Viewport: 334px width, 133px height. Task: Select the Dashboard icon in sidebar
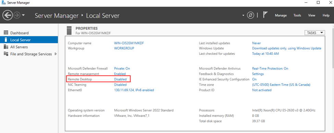(x=6, y=33)
